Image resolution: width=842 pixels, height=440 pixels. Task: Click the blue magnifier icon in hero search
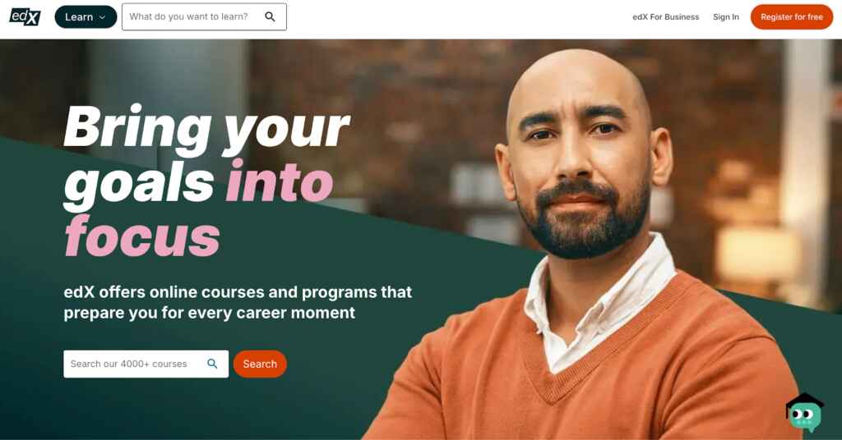pyautogui.click(x=212, y=364)
